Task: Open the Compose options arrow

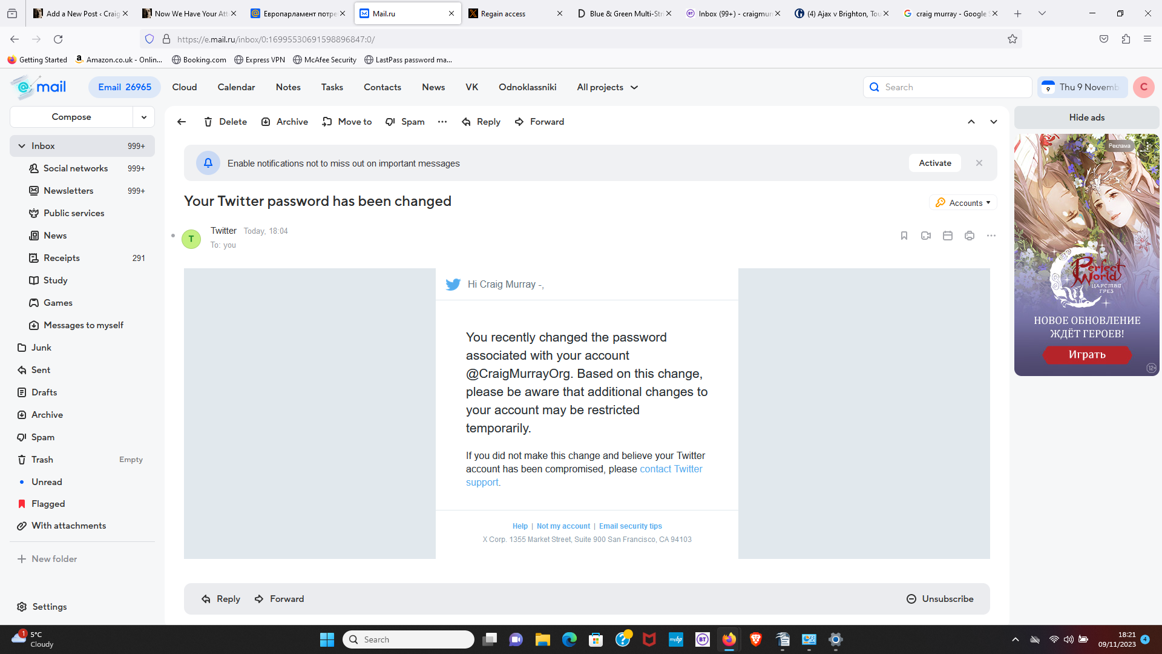Action: (143, 117)
